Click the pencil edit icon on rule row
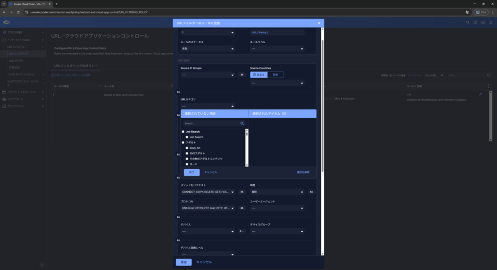 pos(480,95)
